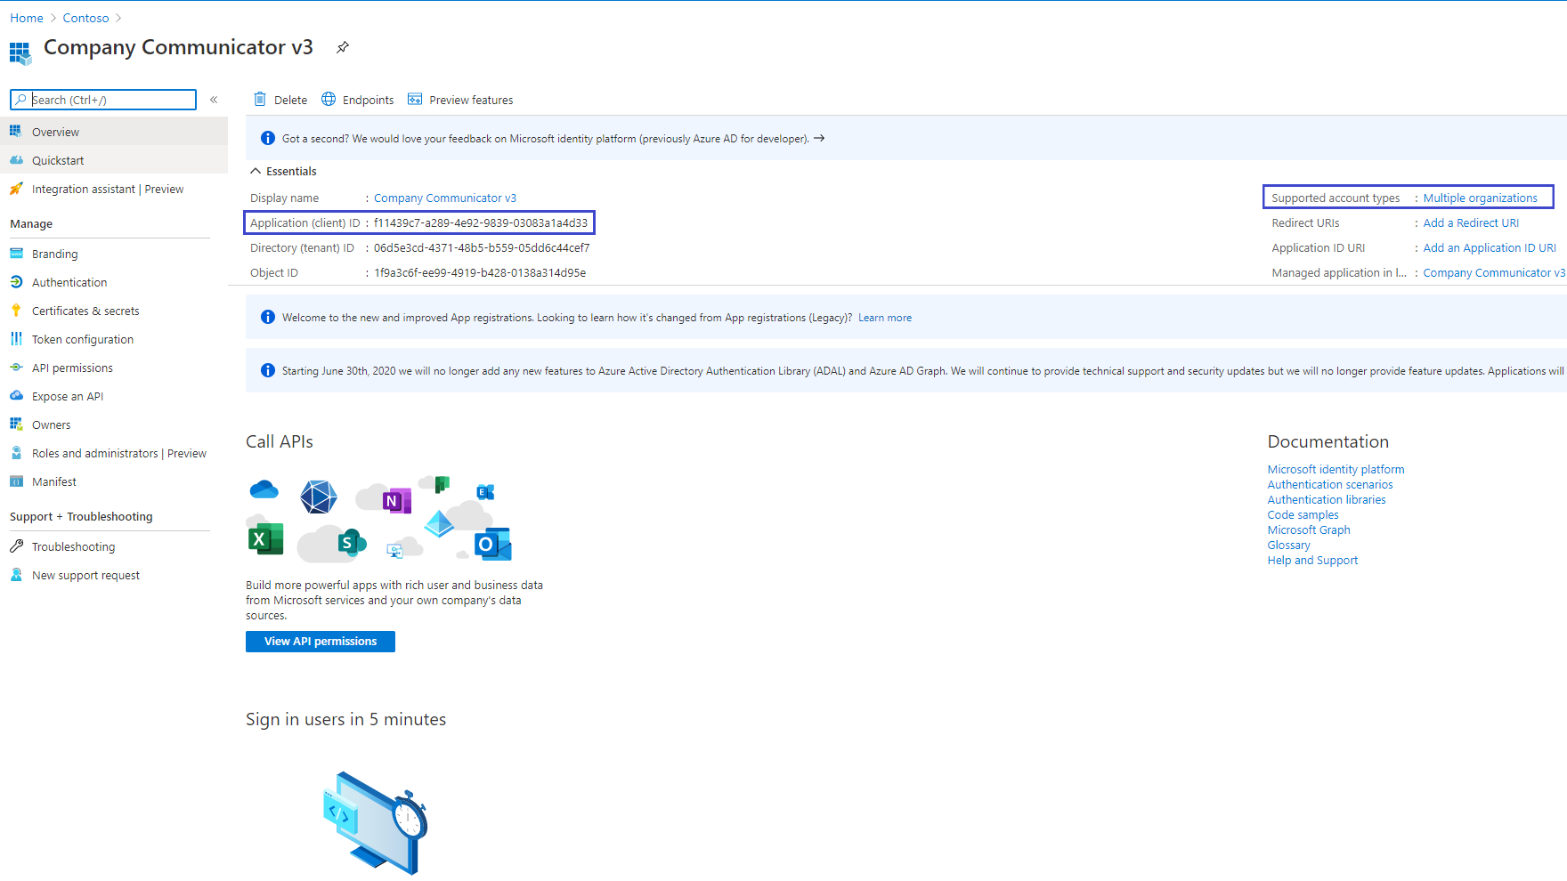The height and width of the screenshot is (881, 1567).
Task: Click the app registration grid icon by title
Action: click(x=20, y=53)
